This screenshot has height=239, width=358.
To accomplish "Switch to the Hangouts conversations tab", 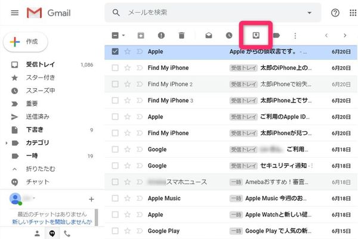I will point(52,233).
